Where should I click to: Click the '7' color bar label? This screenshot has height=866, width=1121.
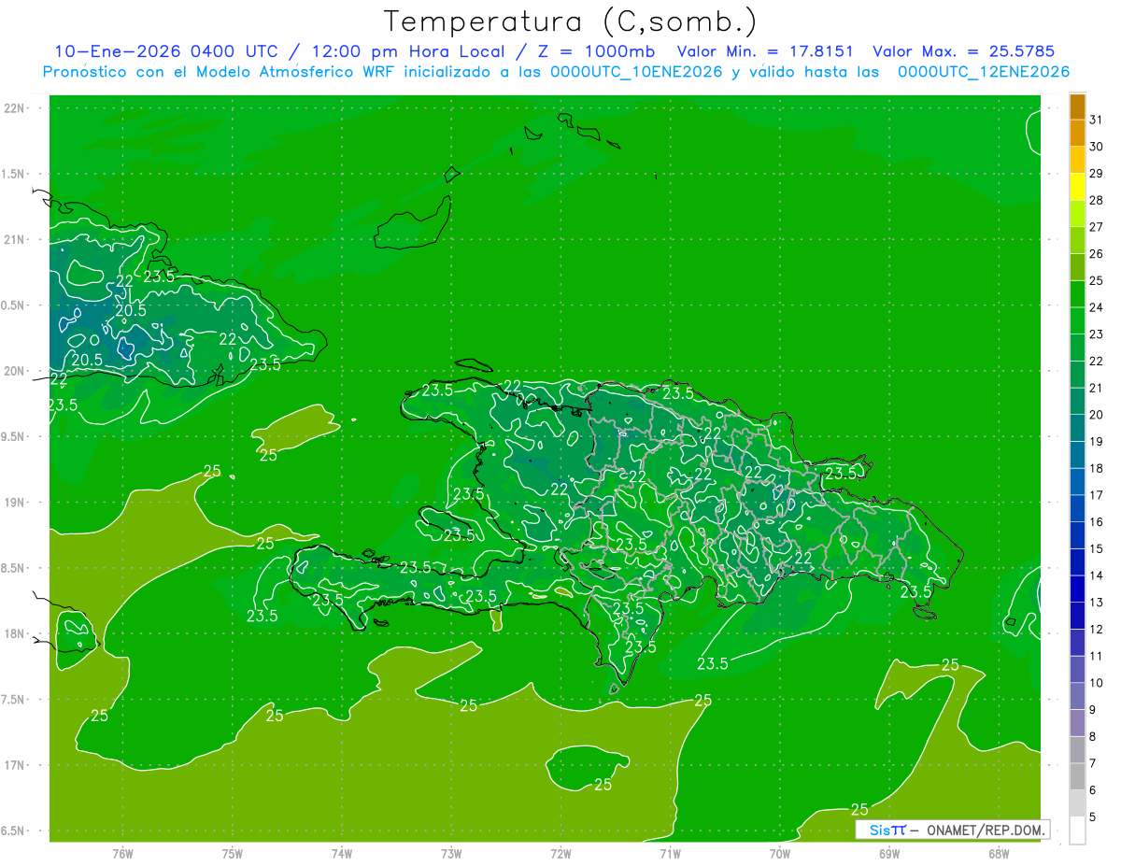pos(1093,764)
